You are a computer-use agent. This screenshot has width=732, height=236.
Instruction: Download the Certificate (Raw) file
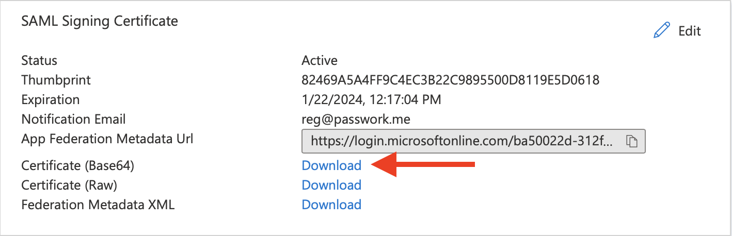click(331, 185)
